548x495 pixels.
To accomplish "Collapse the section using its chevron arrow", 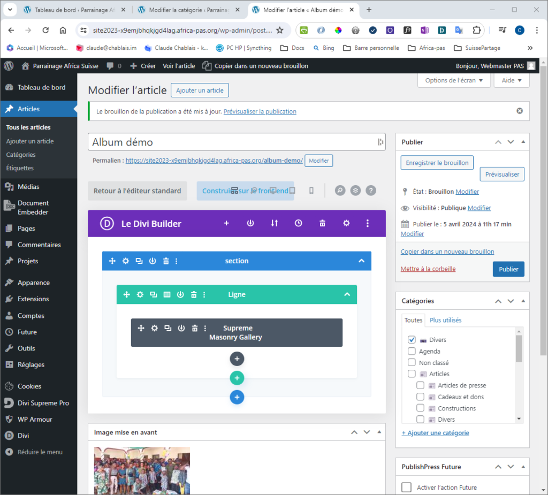I will 361,261.
